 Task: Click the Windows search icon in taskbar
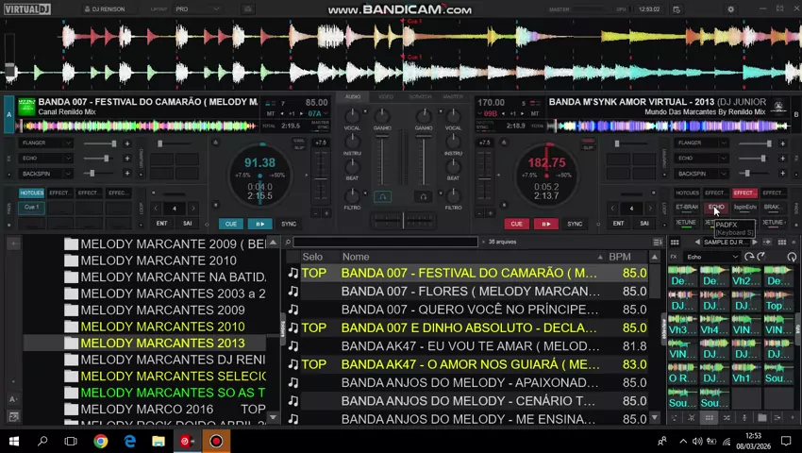point(42,441)
